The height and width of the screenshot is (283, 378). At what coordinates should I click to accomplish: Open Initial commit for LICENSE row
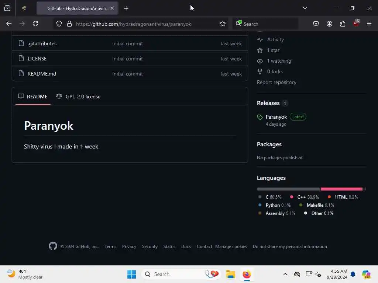point(127,59)
